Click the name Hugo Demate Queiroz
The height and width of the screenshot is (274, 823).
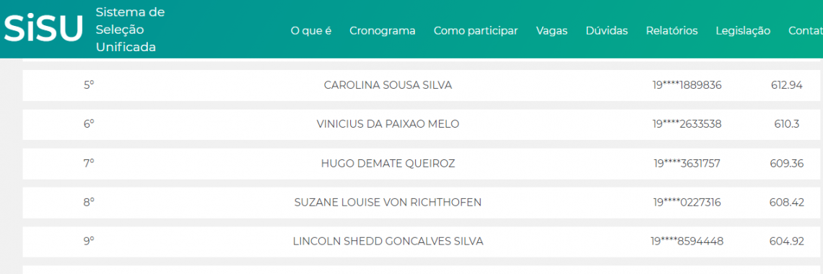388,164
